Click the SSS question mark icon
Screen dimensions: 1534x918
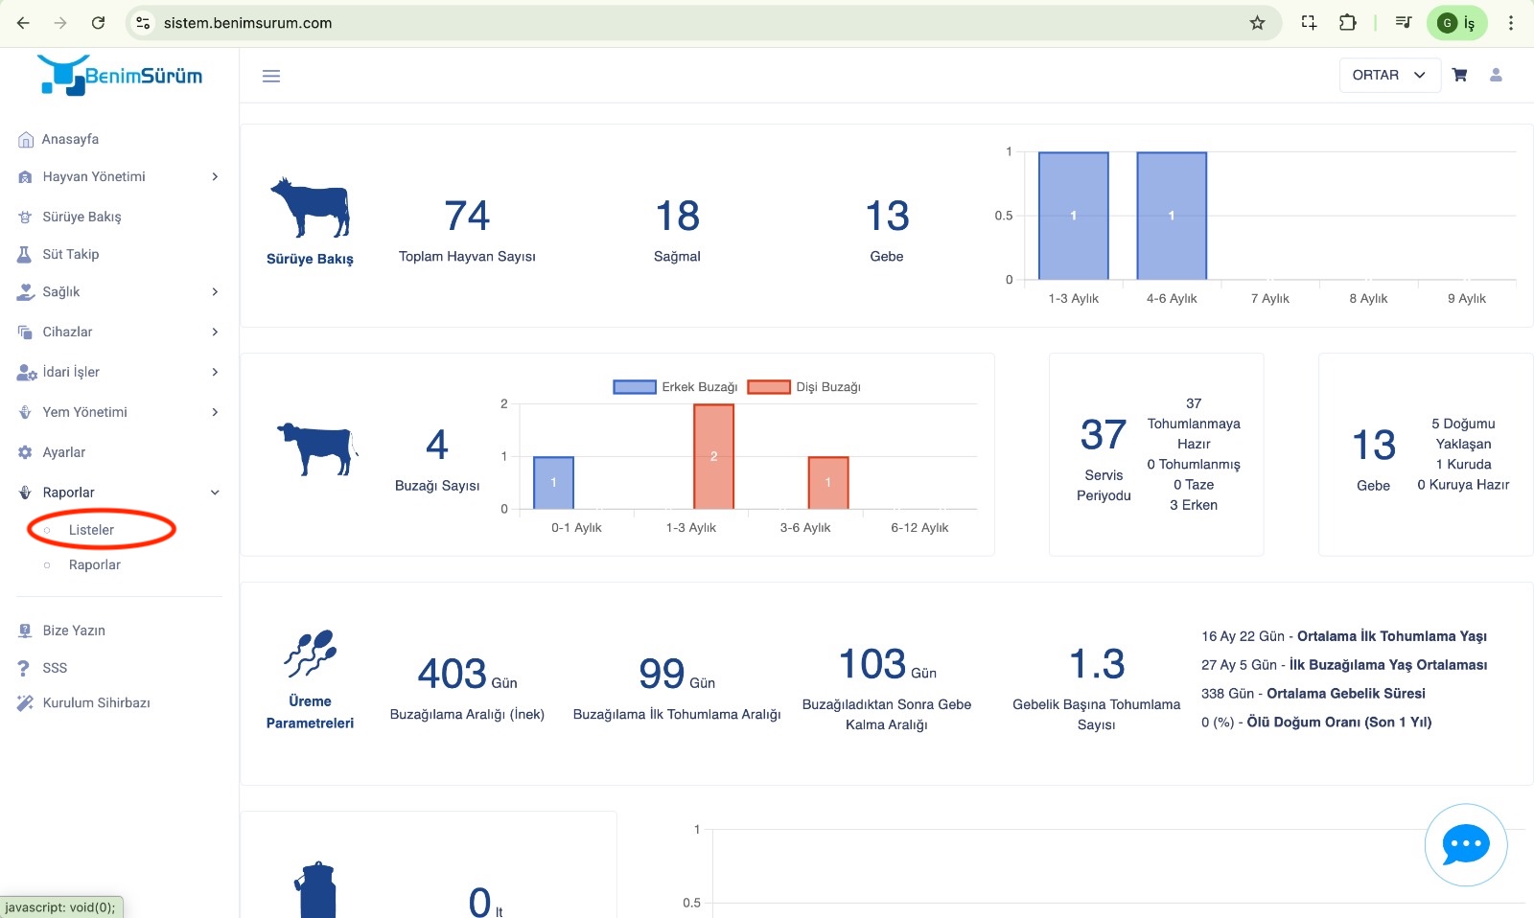(x=24, y=668)
